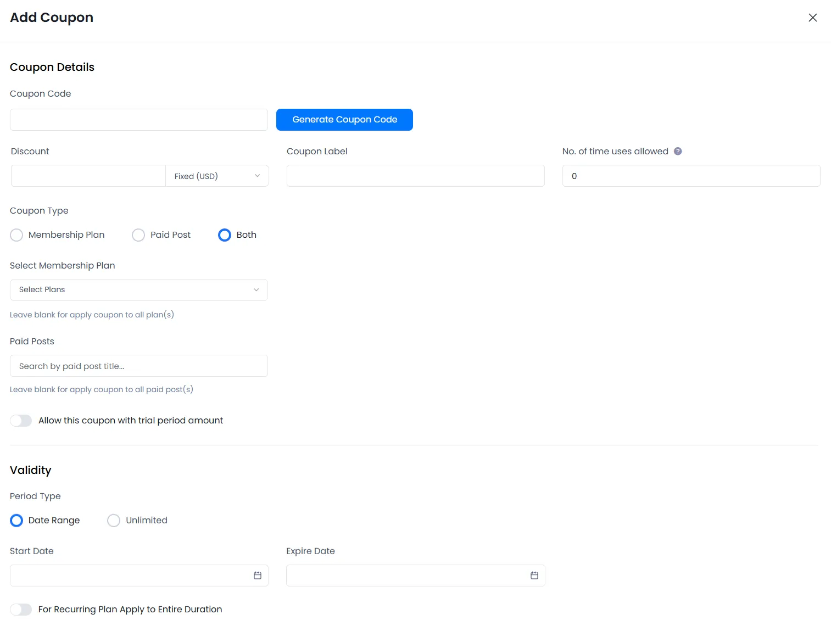Select Date Range period type
831x631 pixels.
coord(16,520)
